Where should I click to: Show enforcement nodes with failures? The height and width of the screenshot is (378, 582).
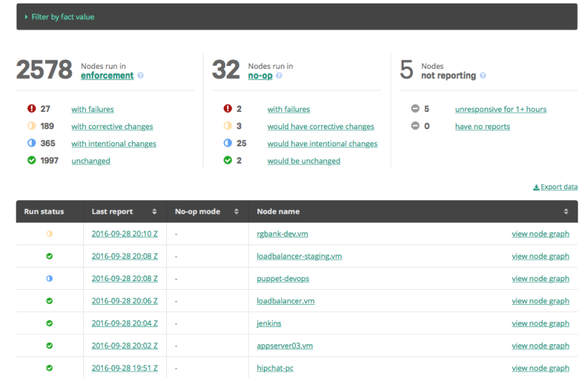click(x=92, y=109)
